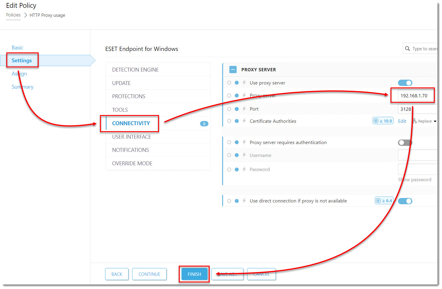Click hollow circle on Password row
The width and height of the screenshot is (442, 289).
pyautogui.click(x=229, y=170)
